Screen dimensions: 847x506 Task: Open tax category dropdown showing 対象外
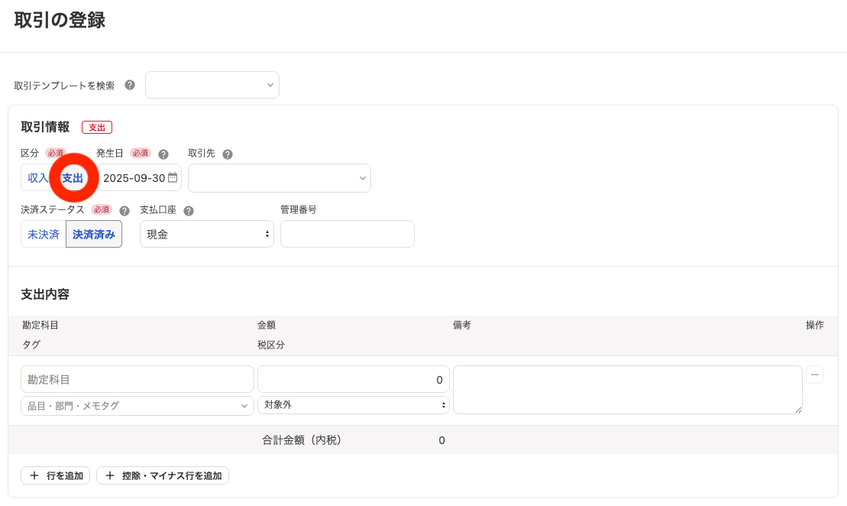coord(353,405)
